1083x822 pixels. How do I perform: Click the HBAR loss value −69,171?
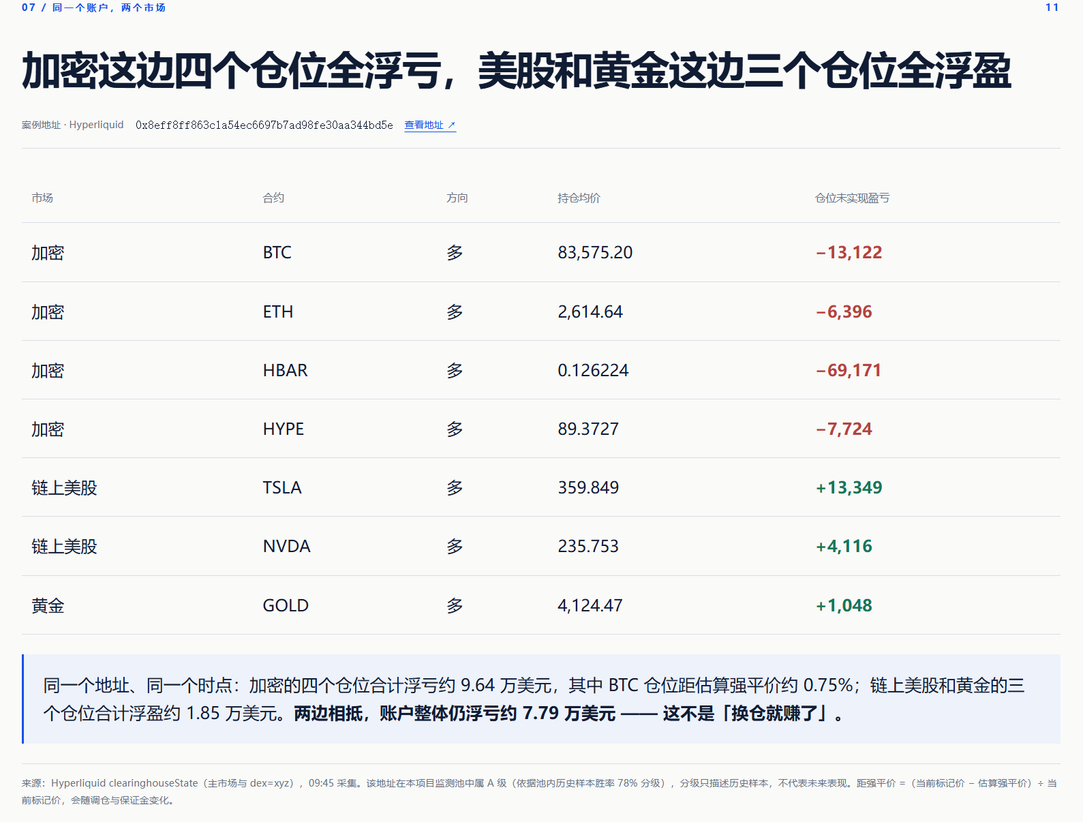(849, 370)
